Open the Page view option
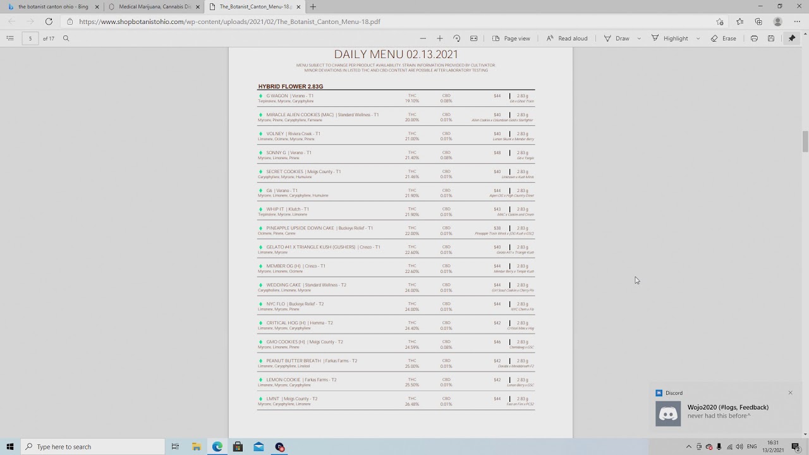The image size is (809, 455). [511, 39]
